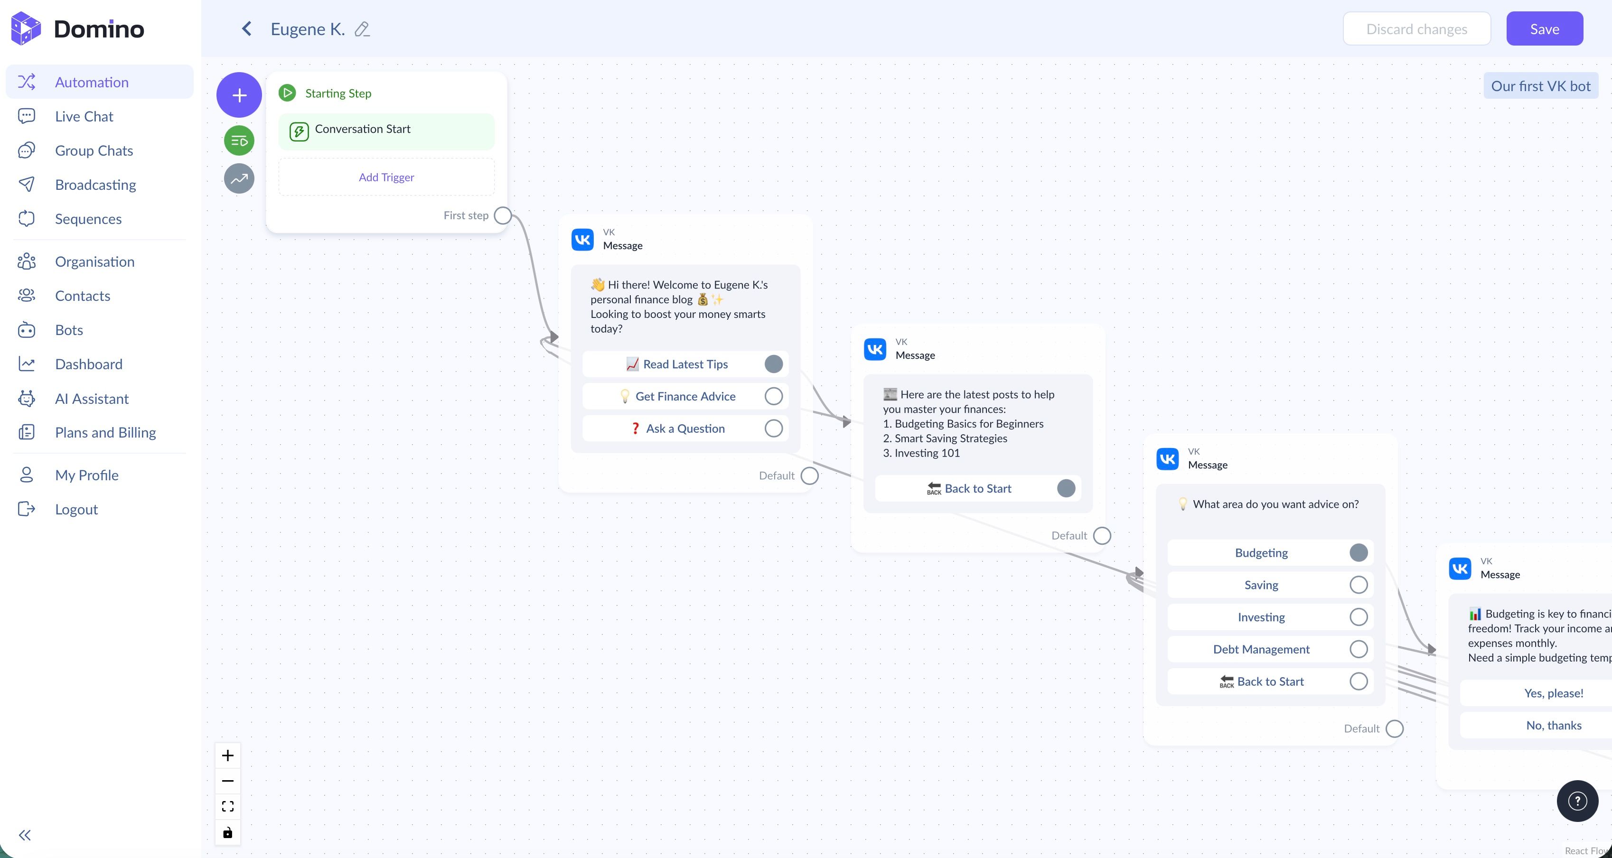
Task: Open the help question mark button
Action: click(1577, 801)
